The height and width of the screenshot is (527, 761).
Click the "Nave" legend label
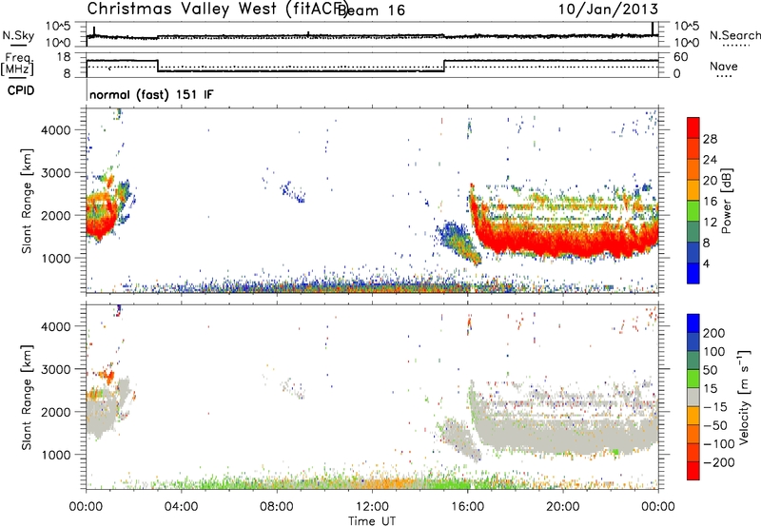click(724, 66)
